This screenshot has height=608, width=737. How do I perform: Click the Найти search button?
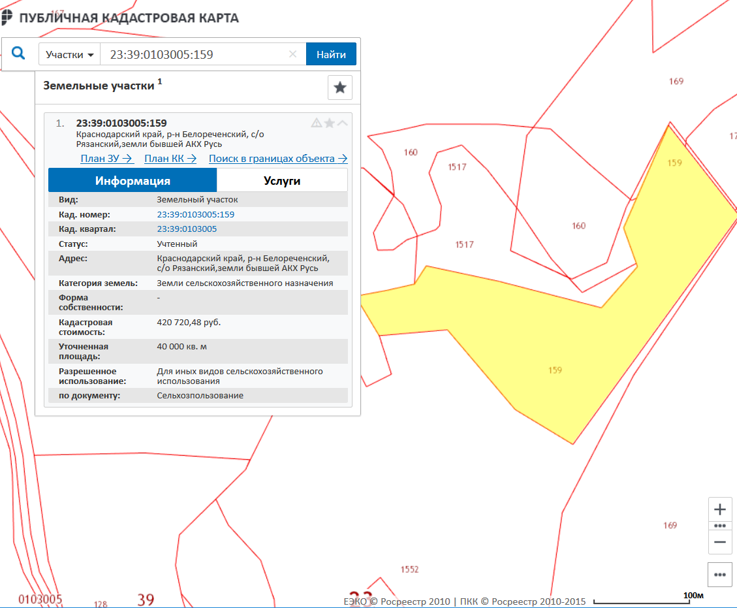331,55
